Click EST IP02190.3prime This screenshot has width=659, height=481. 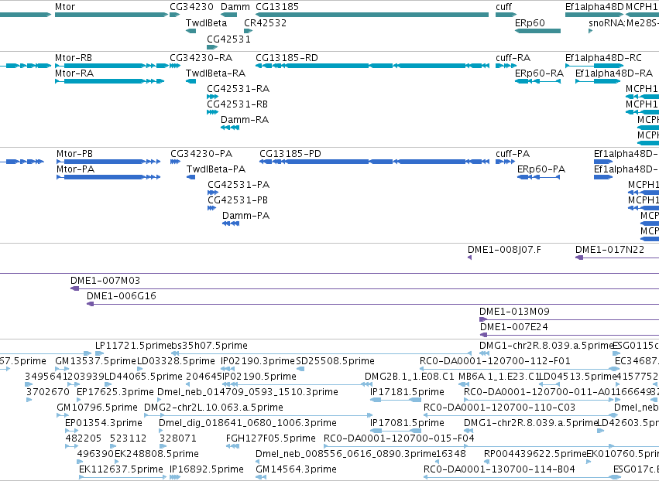click(228, 369)
